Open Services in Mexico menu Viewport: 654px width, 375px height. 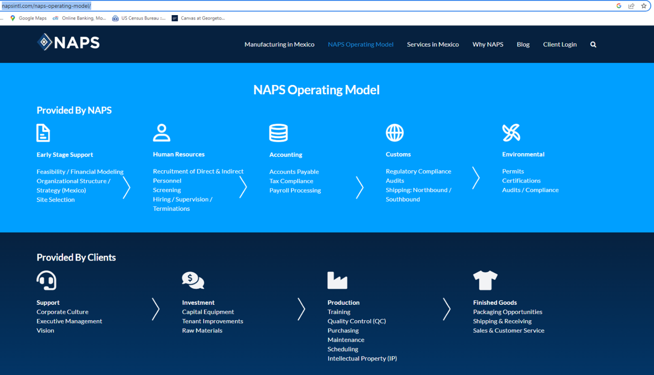click(433, 44)
